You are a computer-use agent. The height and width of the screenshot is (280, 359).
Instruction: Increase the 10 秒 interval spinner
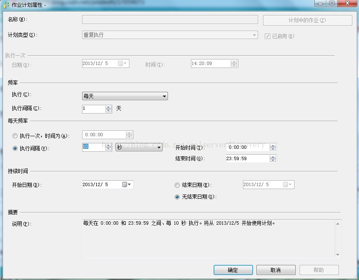click(108, 145)
